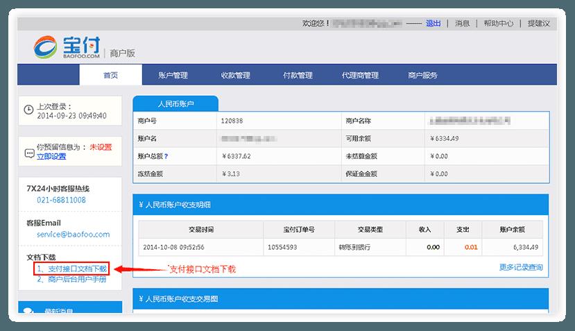Image resolution: width=575 pixels, height=331 pixels.
Task: Click the Baofoo logo icon
Action: tap(46, 47)
